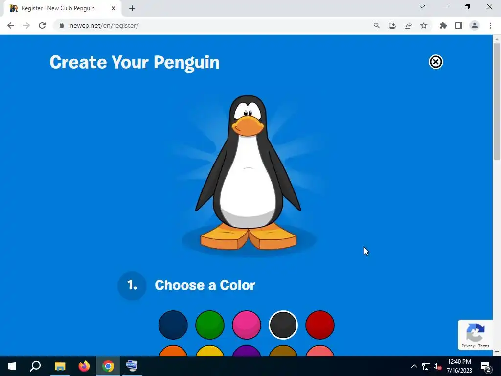View site information lock icon
The width and height of the screenshot is (501, 376).
pyautogui.click(x=62, y=25)
